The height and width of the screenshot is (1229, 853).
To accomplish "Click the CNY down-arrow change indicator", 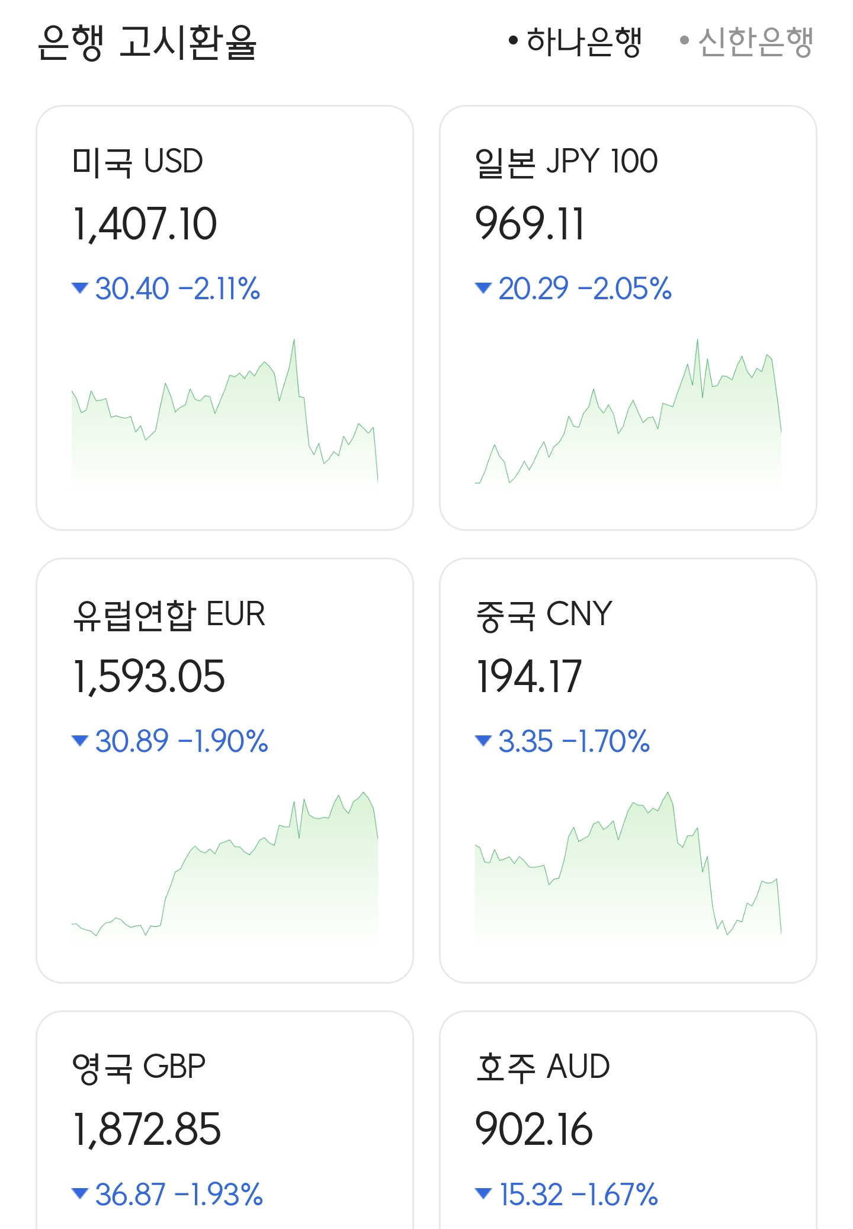I will click(483, 741).
